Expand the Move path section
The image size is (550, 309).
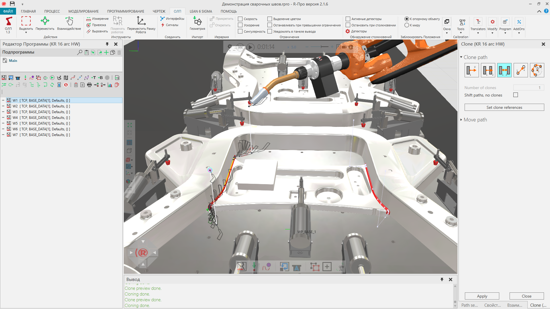point(475,120)
